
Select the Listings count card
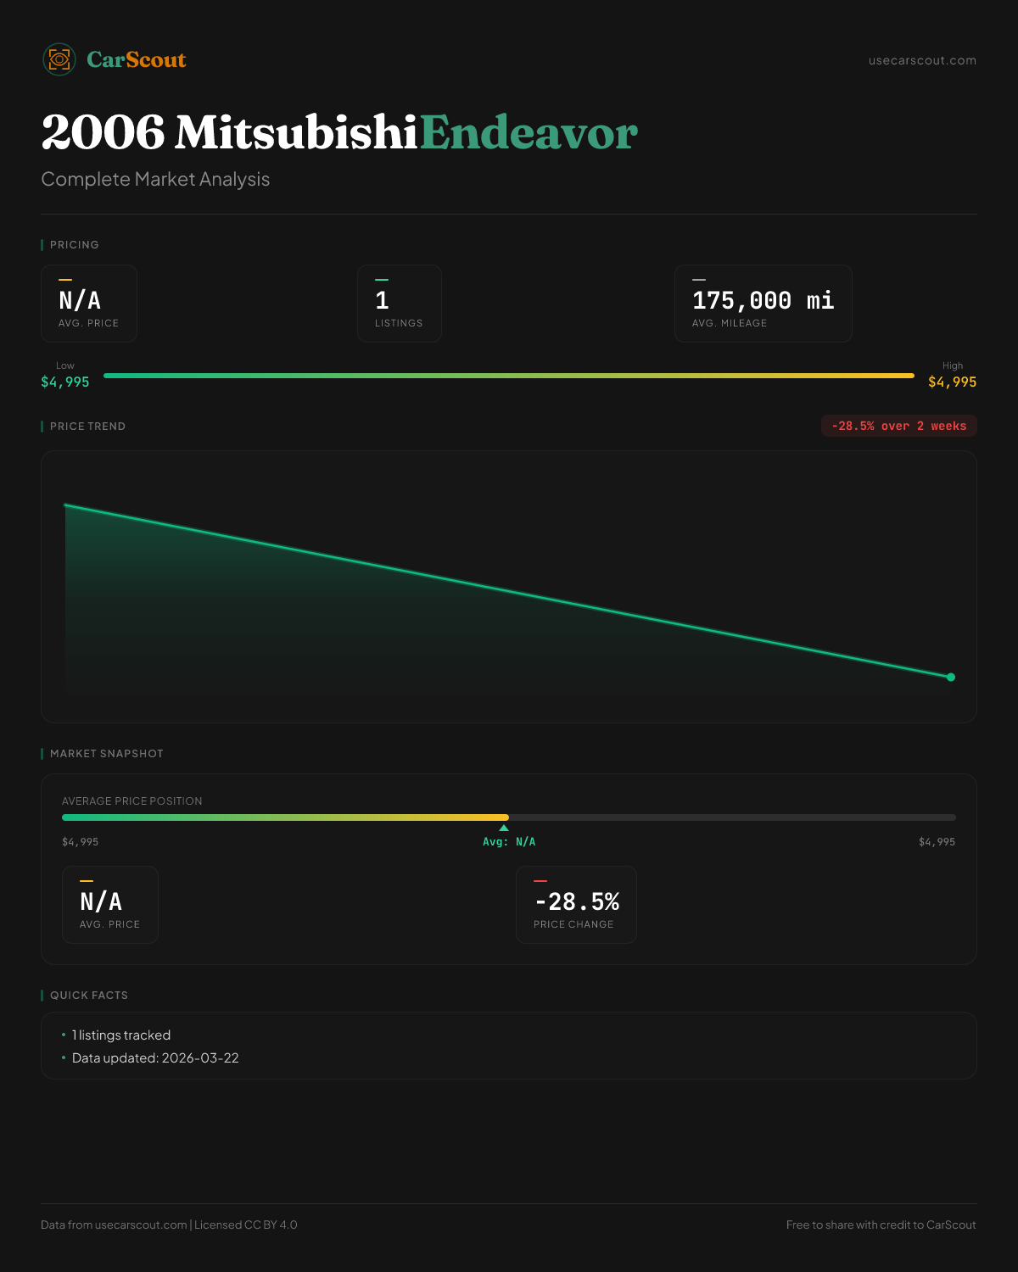click(x=400, y=304)
